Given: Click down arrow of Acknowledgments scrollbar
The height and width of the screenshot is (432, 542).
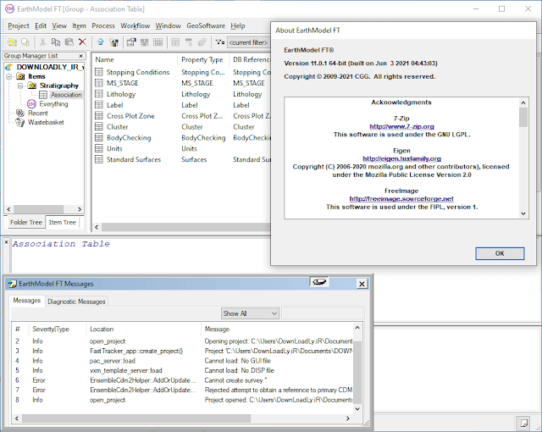Looking at the screenshot, I should [523, 213].
